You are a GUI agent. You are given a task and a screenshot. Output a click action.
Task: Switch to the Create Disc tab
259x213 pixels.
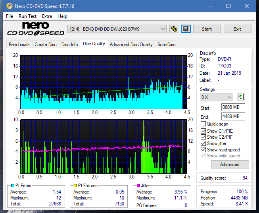pyautogui.click(x=46, y=45)
